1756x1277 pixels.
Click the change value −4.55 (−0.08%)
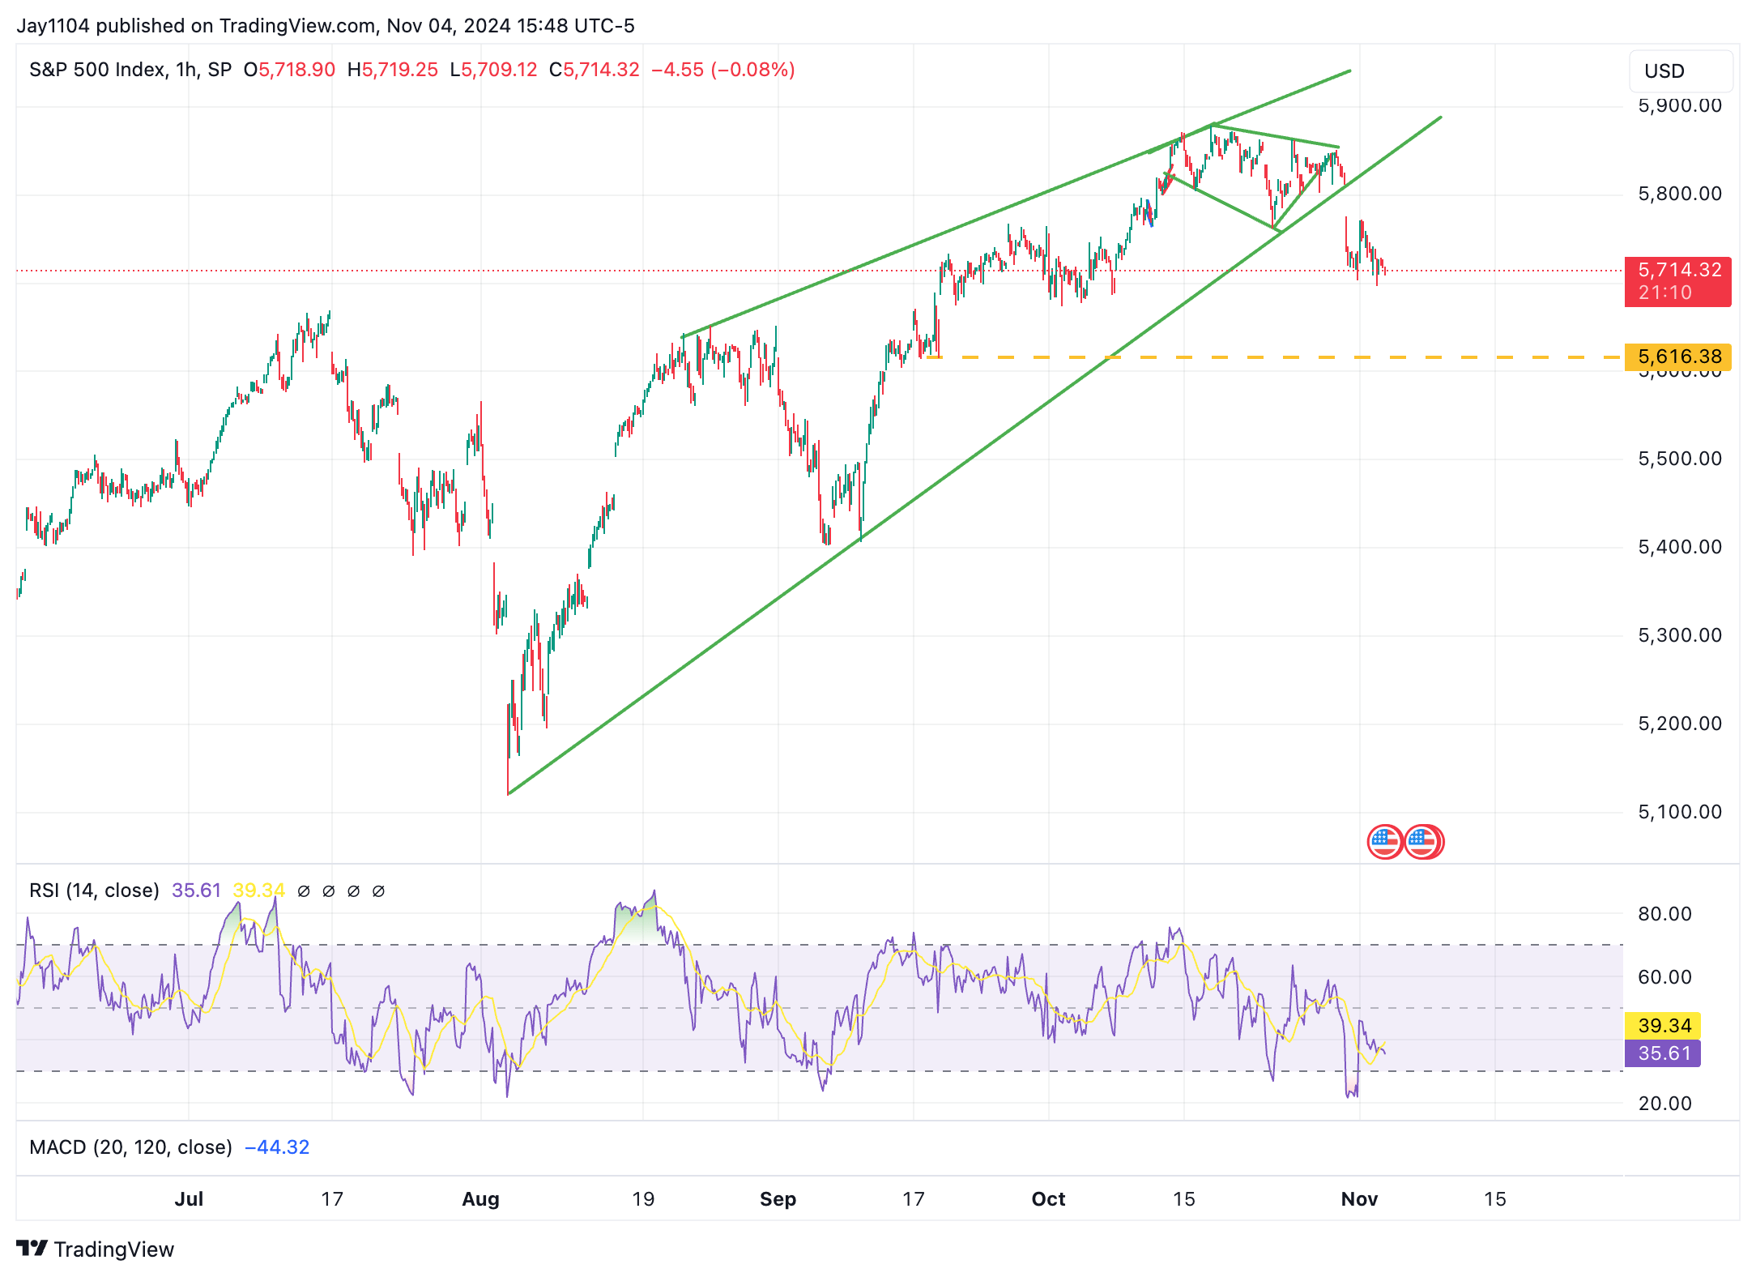(723, 70)
